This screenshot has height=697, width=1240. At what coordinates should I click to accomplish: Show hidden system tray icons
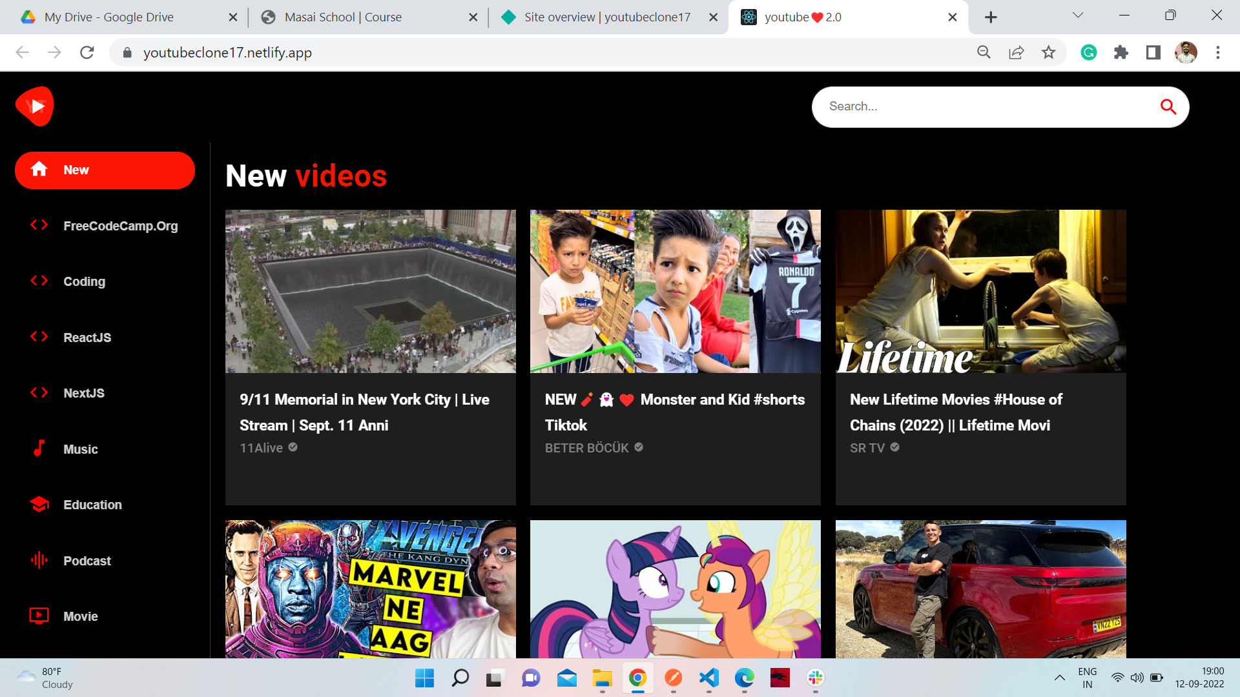coord(1060,678)
